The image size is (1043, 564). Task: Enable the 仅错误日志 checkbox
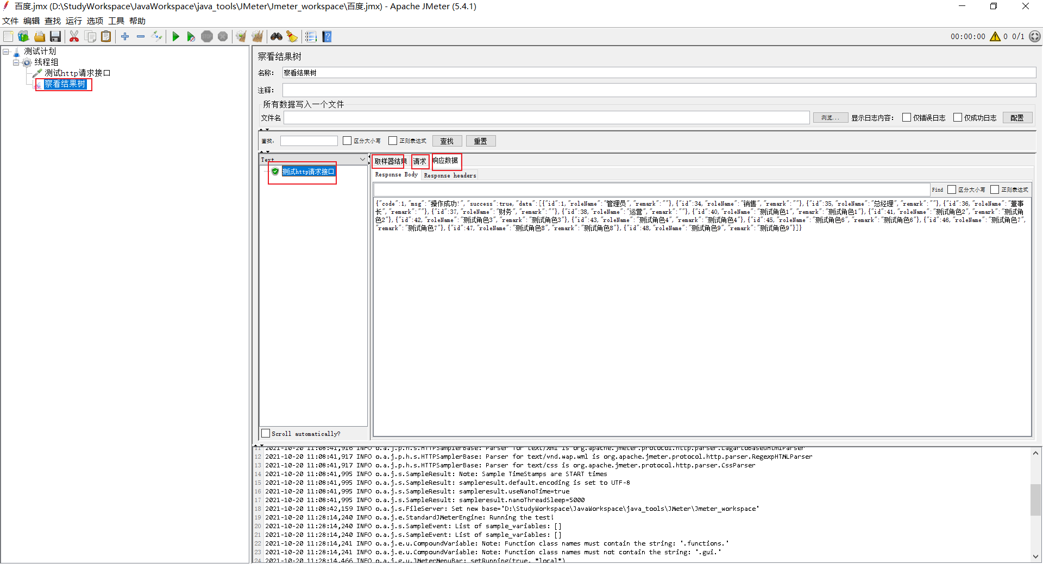pyautogui.click(x=907, y=117)
